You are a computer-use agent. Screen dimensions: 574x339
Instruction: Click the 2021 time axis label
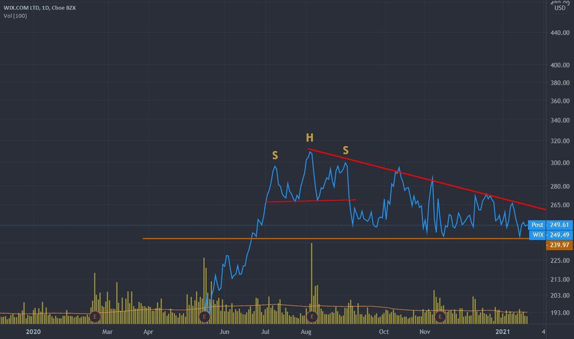click(x=503, y=332)
